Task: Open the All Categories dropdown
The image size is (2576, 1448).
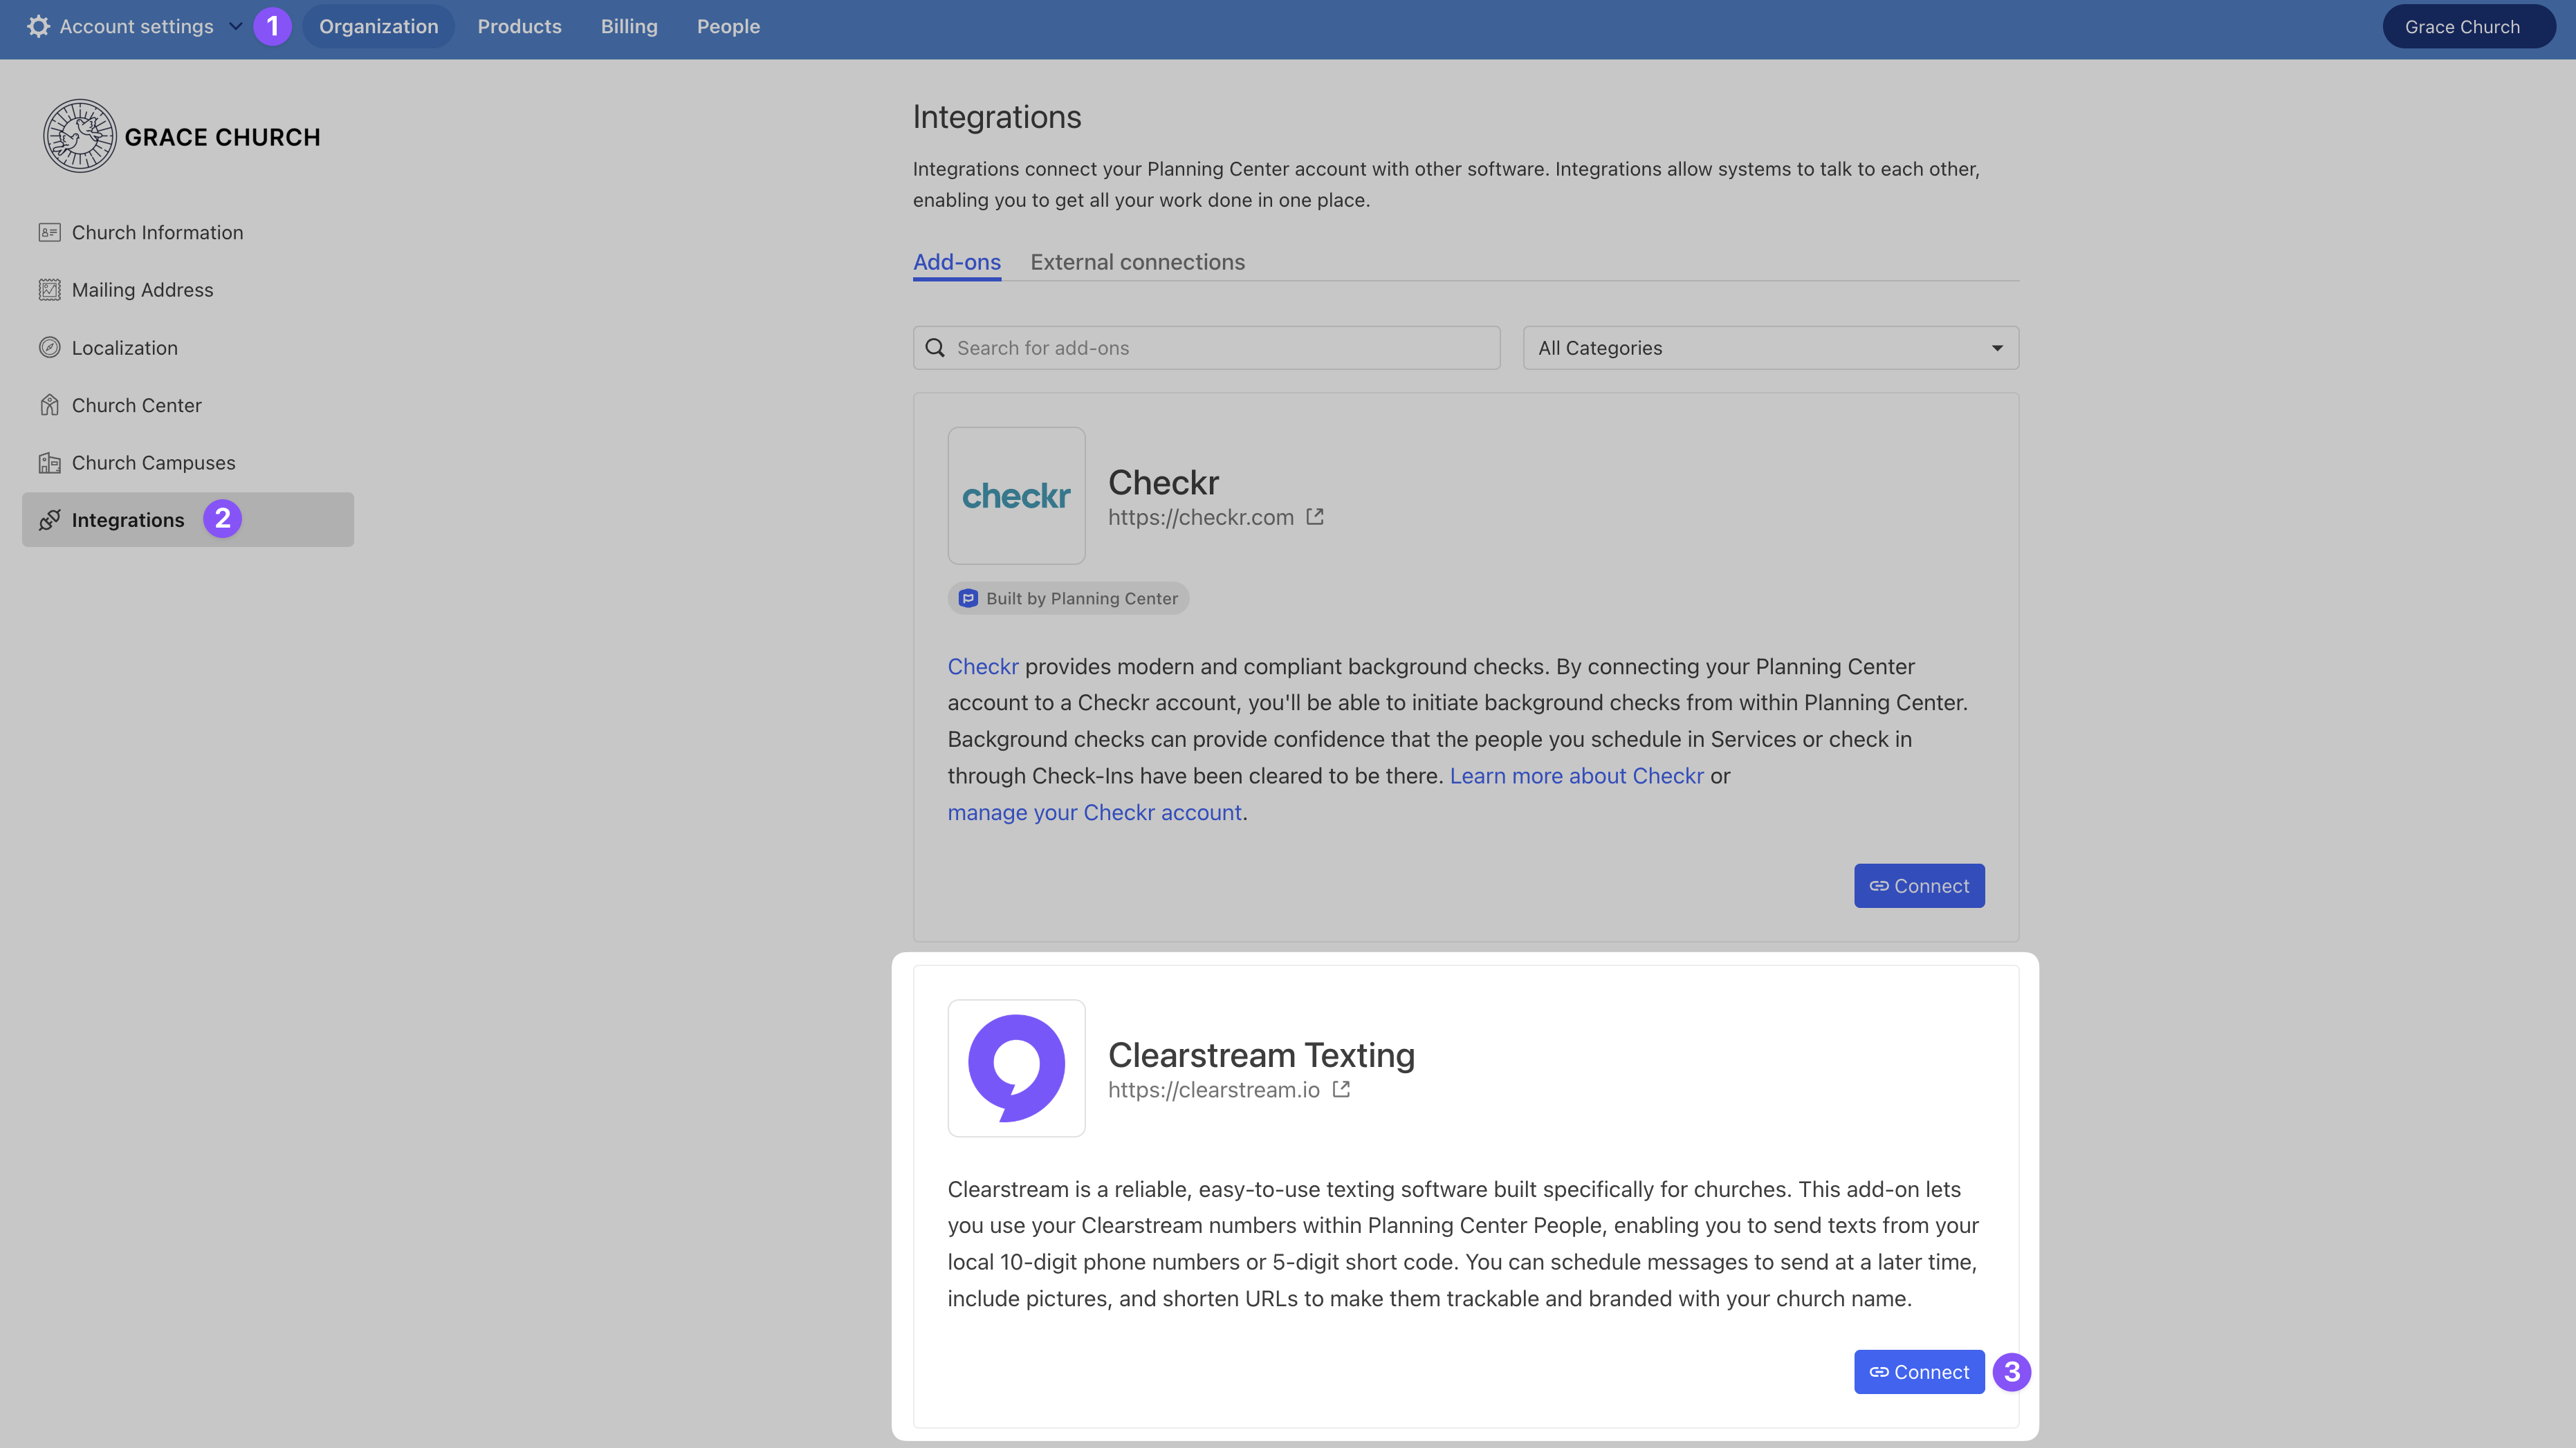Action: click(1770, 348)
